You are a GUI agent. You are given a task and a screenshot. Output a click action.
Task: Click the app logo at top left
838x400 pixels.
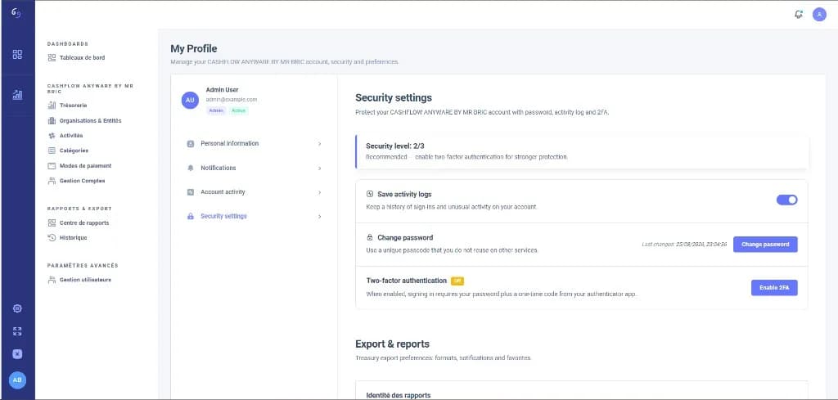[x=16, y=13]
